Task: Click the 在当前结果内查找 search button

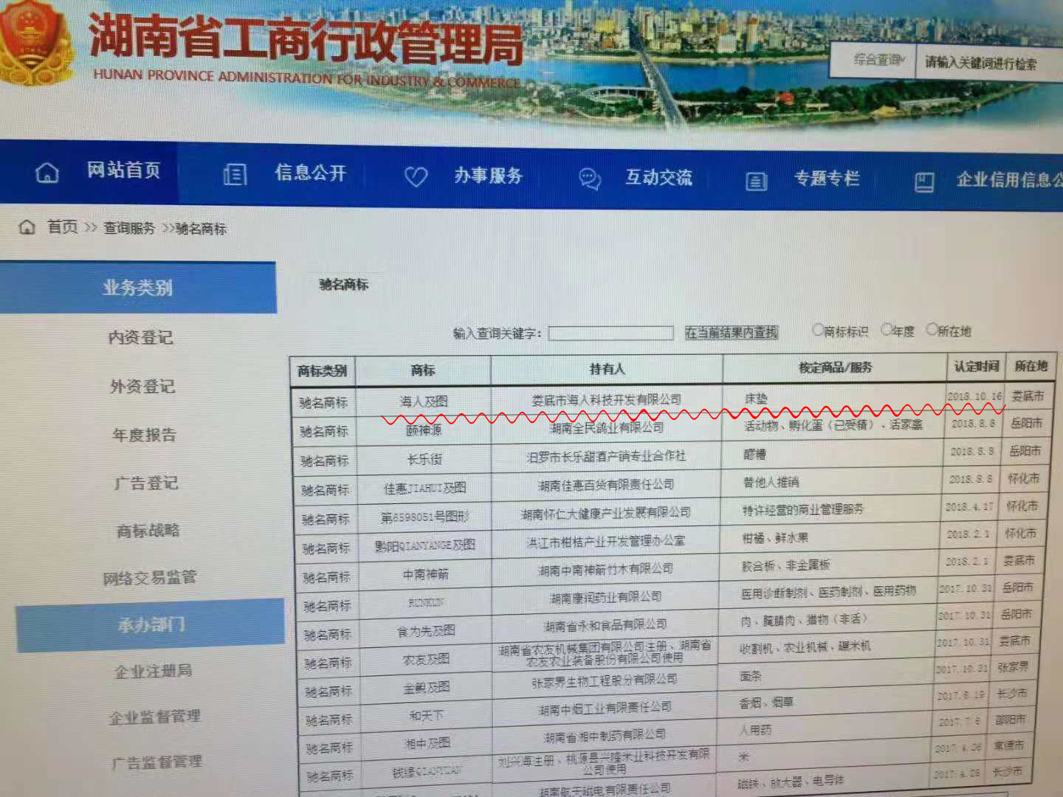Action: click(732, 333)
